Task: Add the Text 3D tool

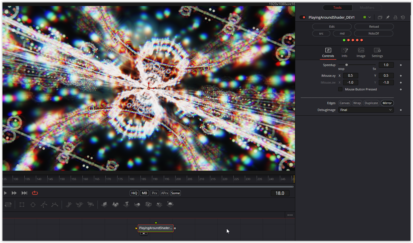Action: pyautogui.click(x=126, y=204)
